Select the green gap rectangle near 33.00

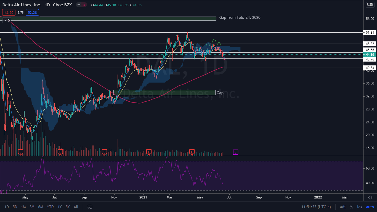click(164, 92)
